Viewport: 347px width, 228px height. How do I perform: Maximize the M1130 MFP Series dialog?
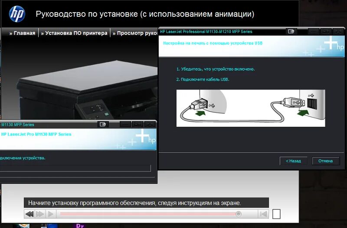(137, 124)
